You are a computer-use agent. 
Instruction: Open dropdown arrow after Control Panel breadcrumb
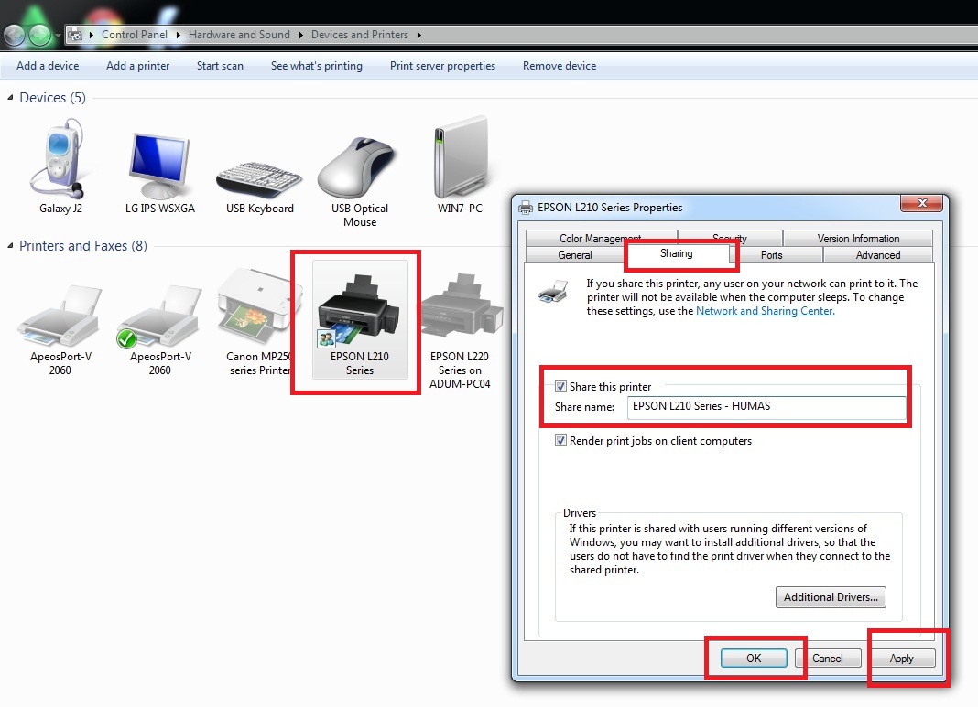pos(179,35)
